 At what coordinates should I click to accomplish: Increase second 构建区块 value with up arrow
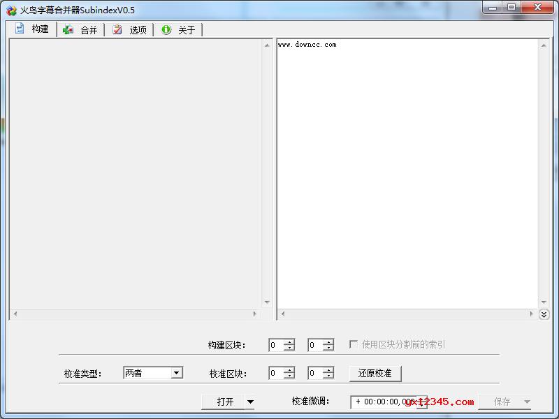click(328, 342)
